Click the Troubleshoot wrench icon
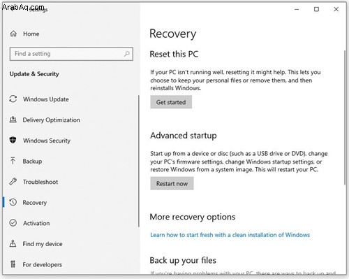The width and height of the screenshot is (349, 279). (x=13, y=181)
